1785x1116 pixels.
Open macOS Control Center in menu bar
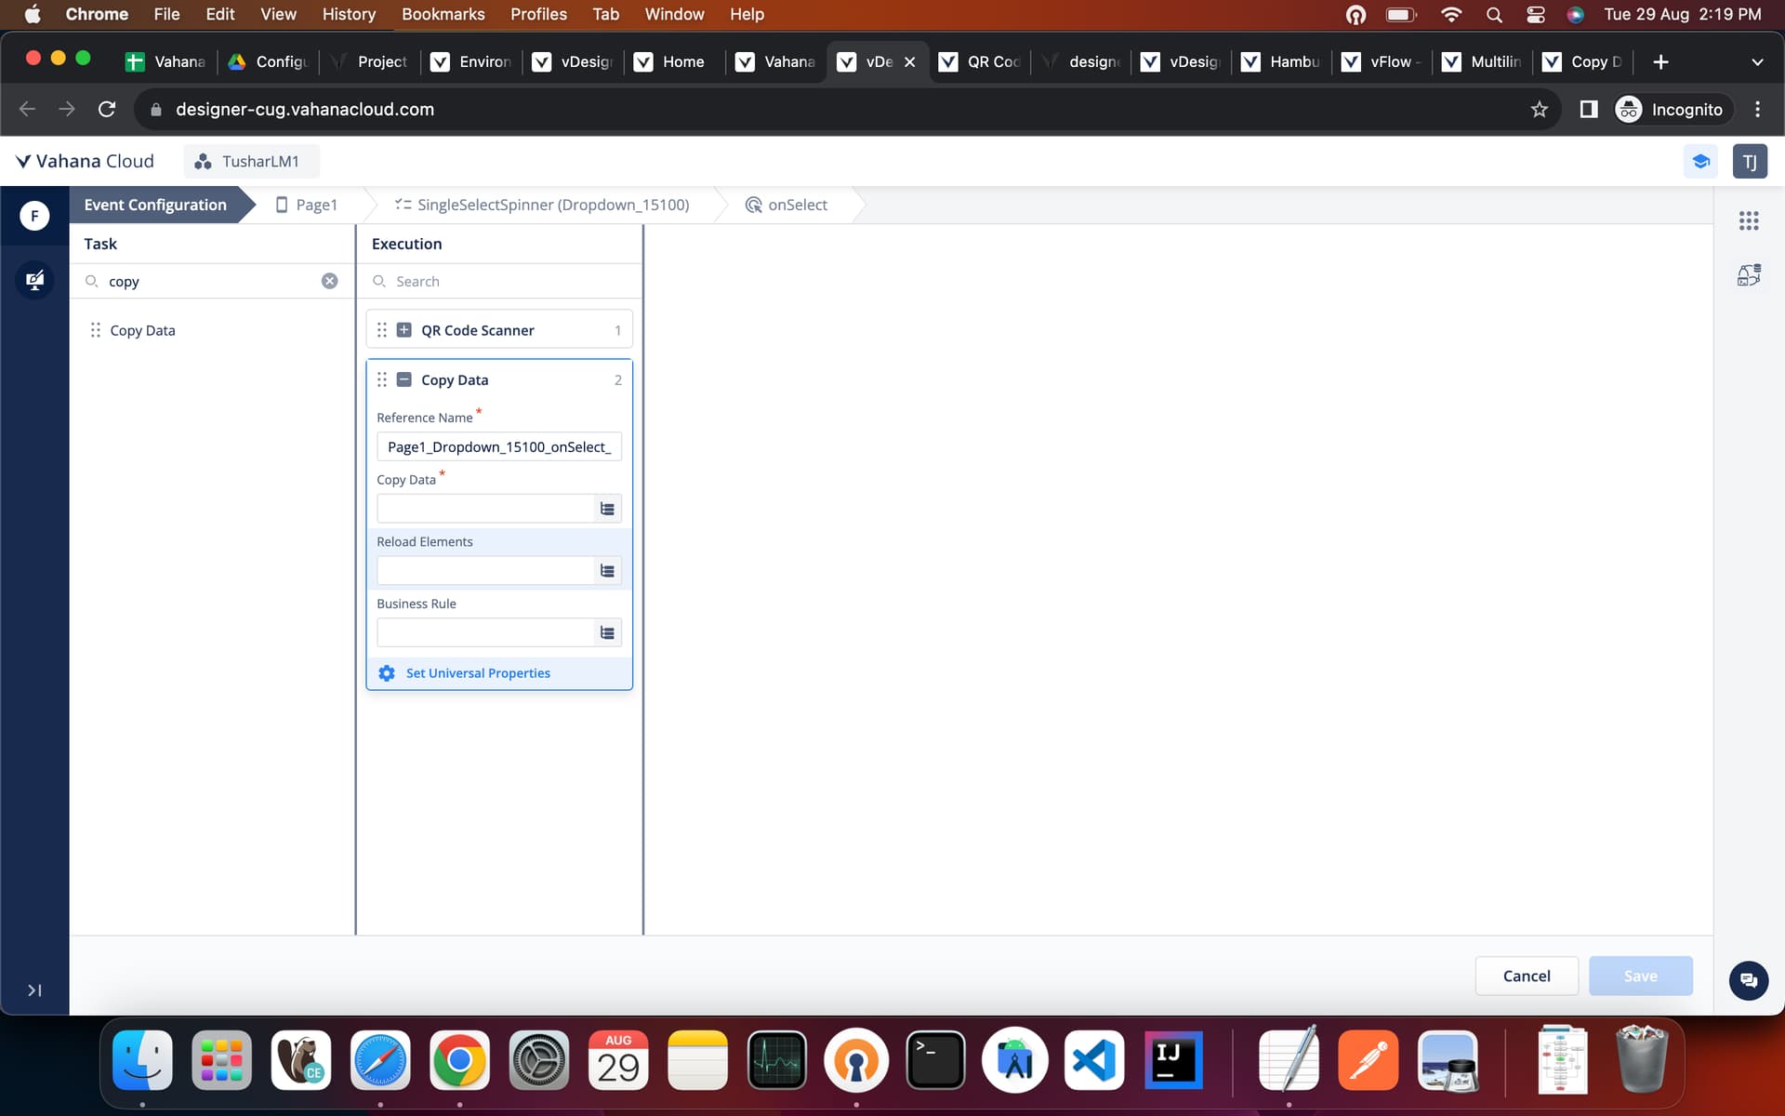click(1535, 14)
